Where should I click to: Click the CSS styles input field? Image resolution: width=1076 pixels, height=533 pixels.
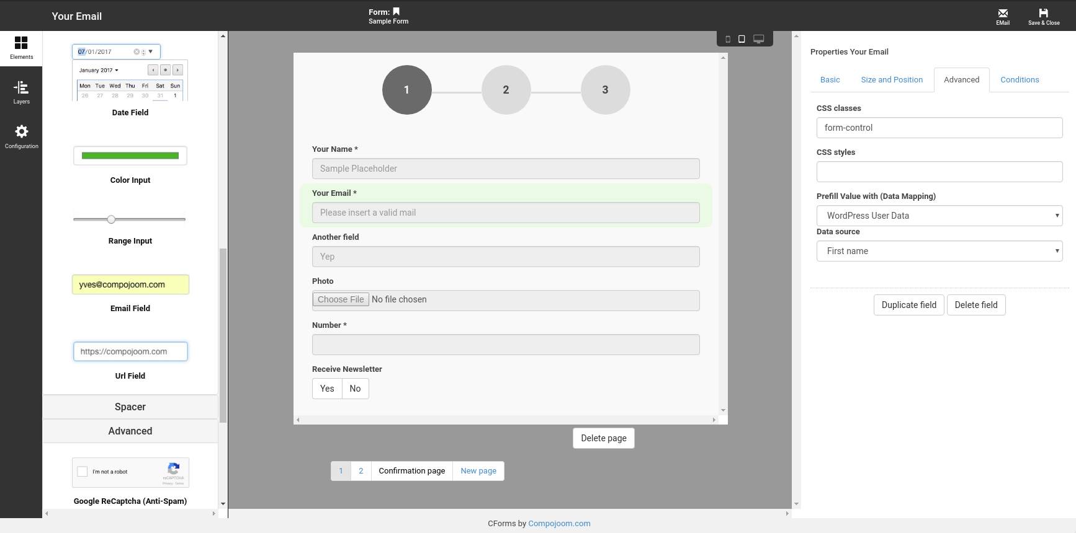click(939, 172)
